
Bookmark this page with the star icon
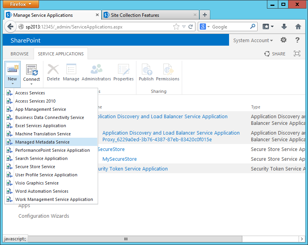pos(176,27)
